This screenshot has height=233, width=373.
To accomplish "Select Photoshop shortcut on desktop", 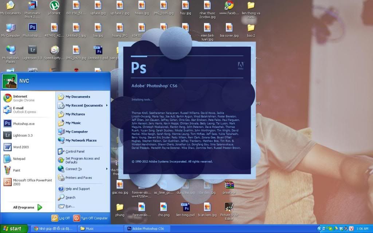I will point(32,31).
